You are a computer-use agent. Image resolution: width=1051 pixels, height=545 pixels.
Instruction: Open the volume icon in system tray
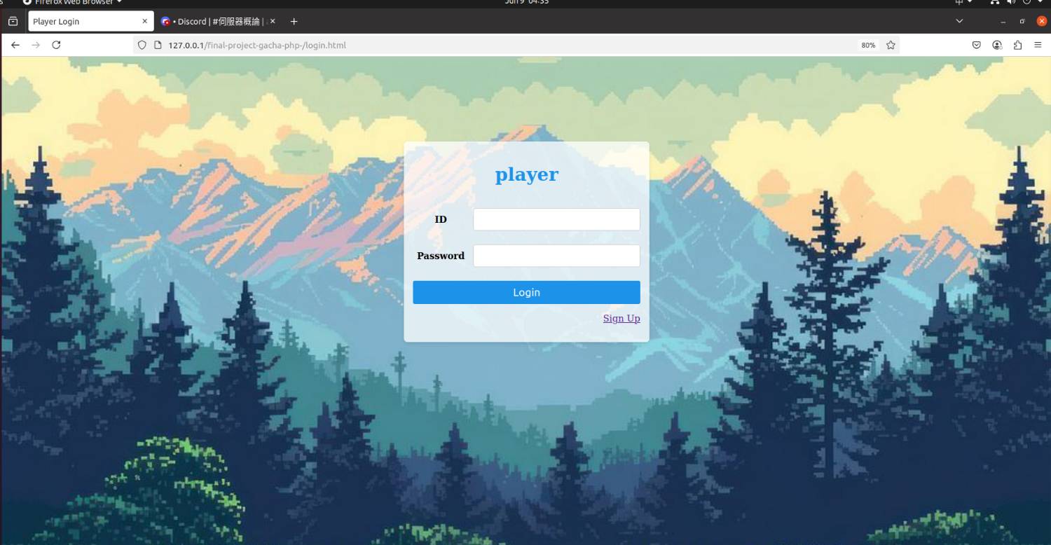[1012, 2]
